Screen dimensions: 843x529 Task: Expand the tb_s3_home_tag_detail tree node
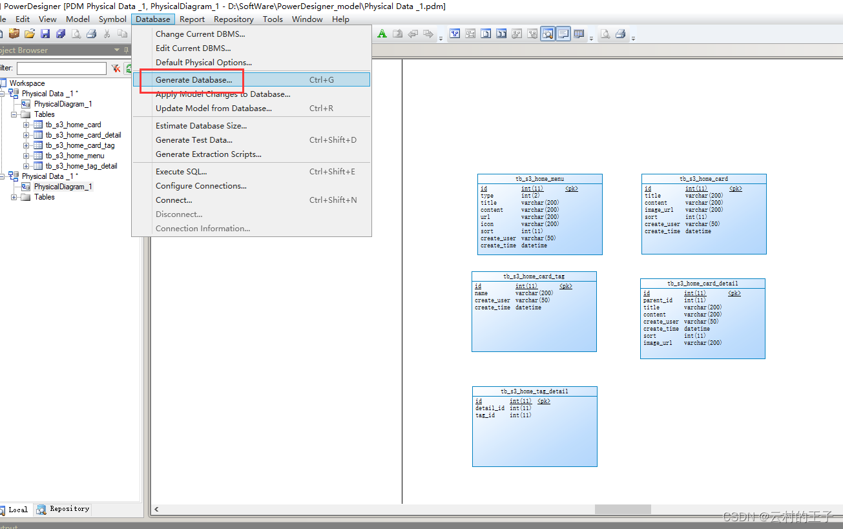point(26,166)
